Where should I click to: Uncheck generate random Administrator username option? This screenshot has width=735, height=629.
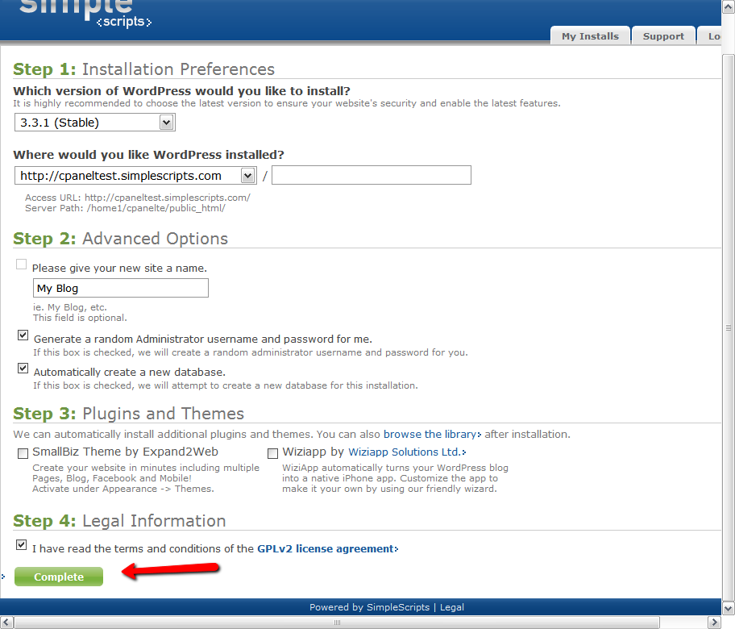tap(23, 335)
